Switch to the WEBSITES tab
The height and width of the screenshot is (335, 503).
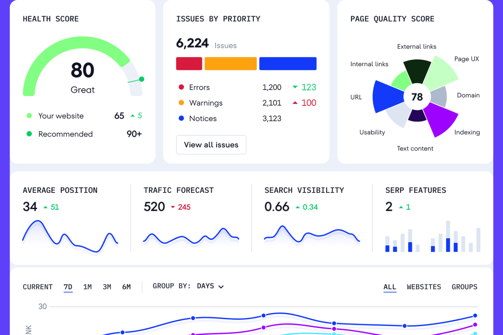[x=424, y=287]
